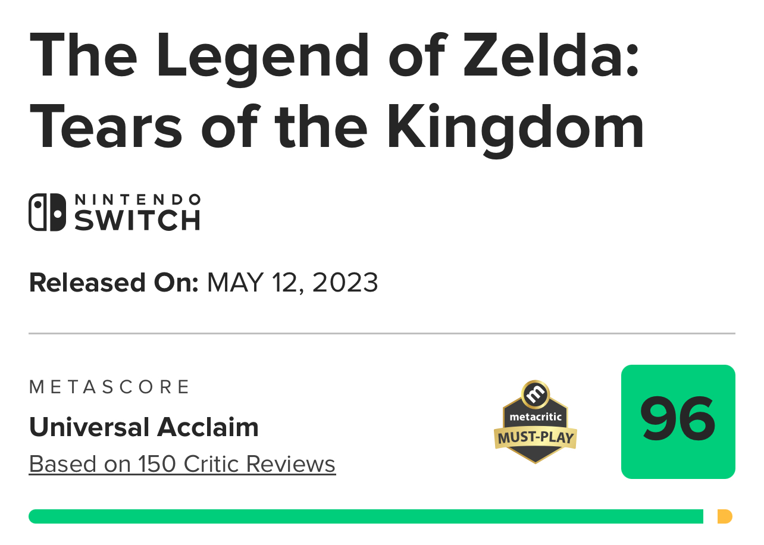Click the yellow mixed segment of the review bar
Screen dimensions: 764x545
point(725,516)
